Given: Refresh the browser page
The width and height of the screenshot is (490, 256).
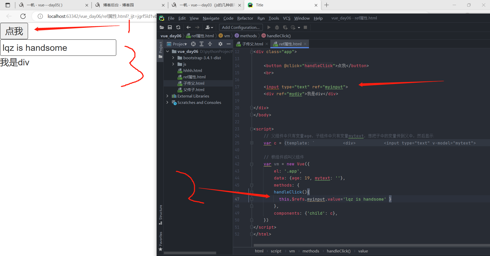Looking at the screenshot, I should tap(23, 16).
